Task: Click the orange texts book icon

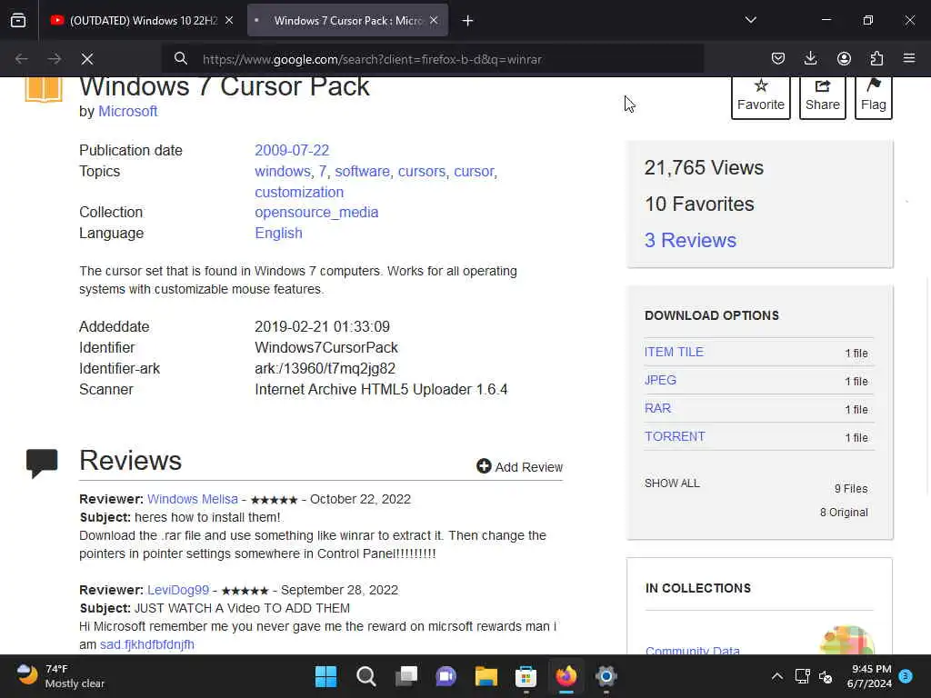Action: [44, 90]
